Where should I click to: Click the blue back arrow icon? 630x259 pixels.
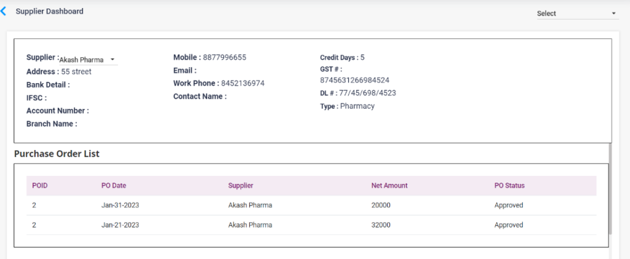pyautogui.click(x=4, y=11)
